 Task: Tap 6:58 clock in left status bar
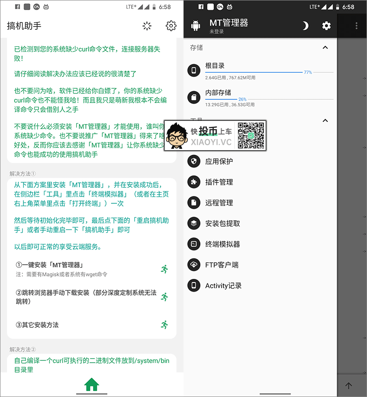[x=165, y=7]
